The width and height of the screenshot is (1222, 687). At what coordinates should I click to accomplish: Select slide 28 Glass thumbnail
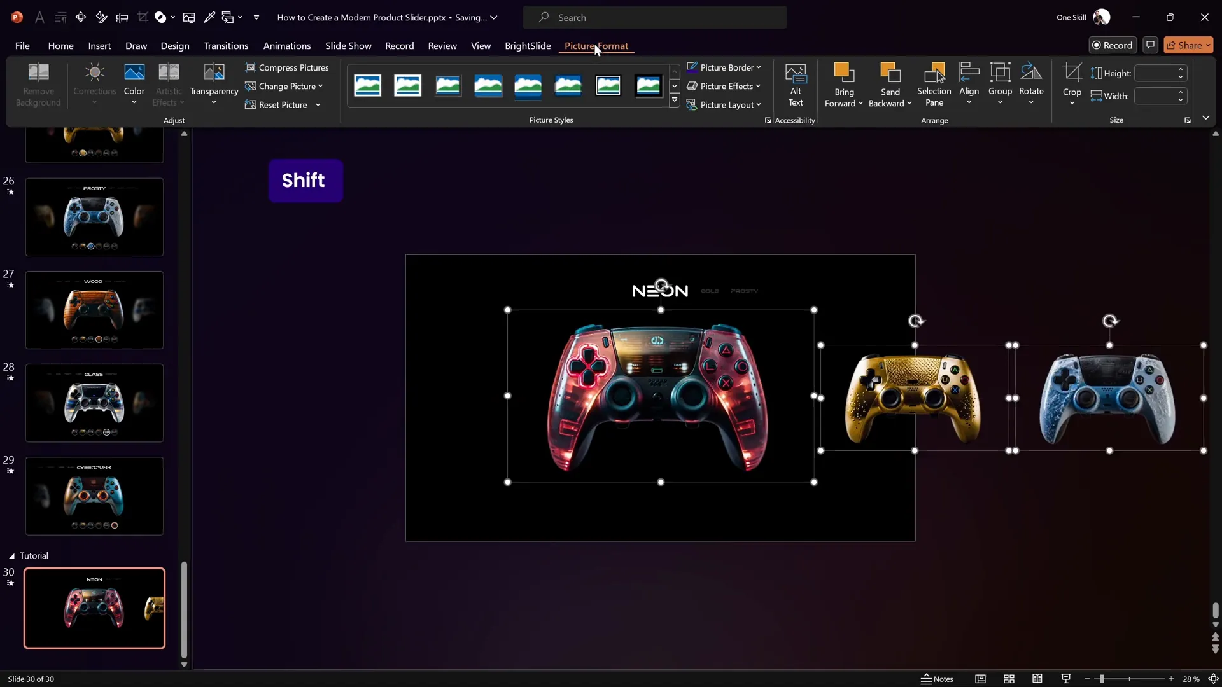(x=94, y=403)
